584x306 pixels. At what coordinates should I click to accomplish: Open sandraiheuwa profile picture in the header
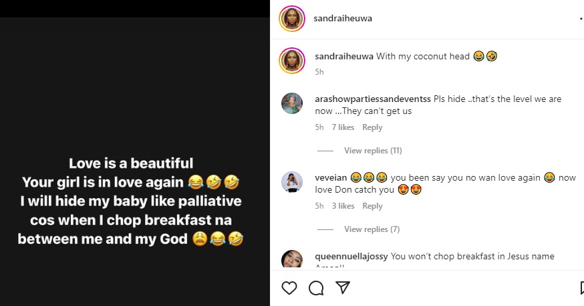(292, 19)
